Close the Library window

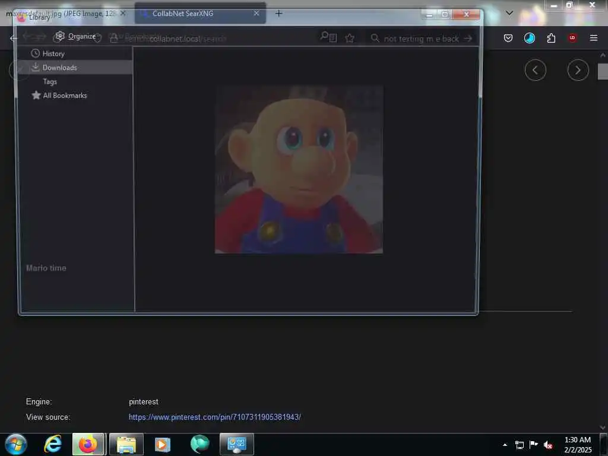point(467,14)
